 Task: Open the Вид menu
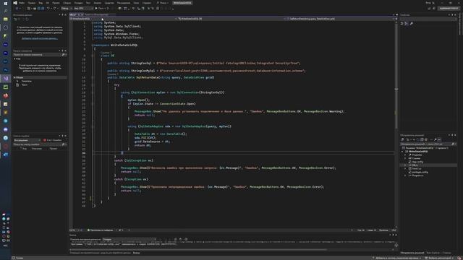[x=41, y=3]
